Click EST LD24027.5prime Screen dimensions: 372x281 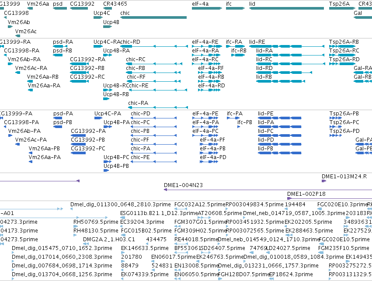288,248
